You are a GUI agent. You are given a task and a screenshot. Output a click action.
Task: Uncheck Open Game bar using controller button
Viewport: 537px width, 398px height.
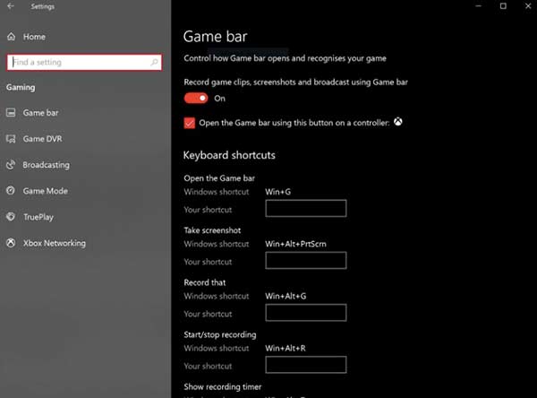190,123
